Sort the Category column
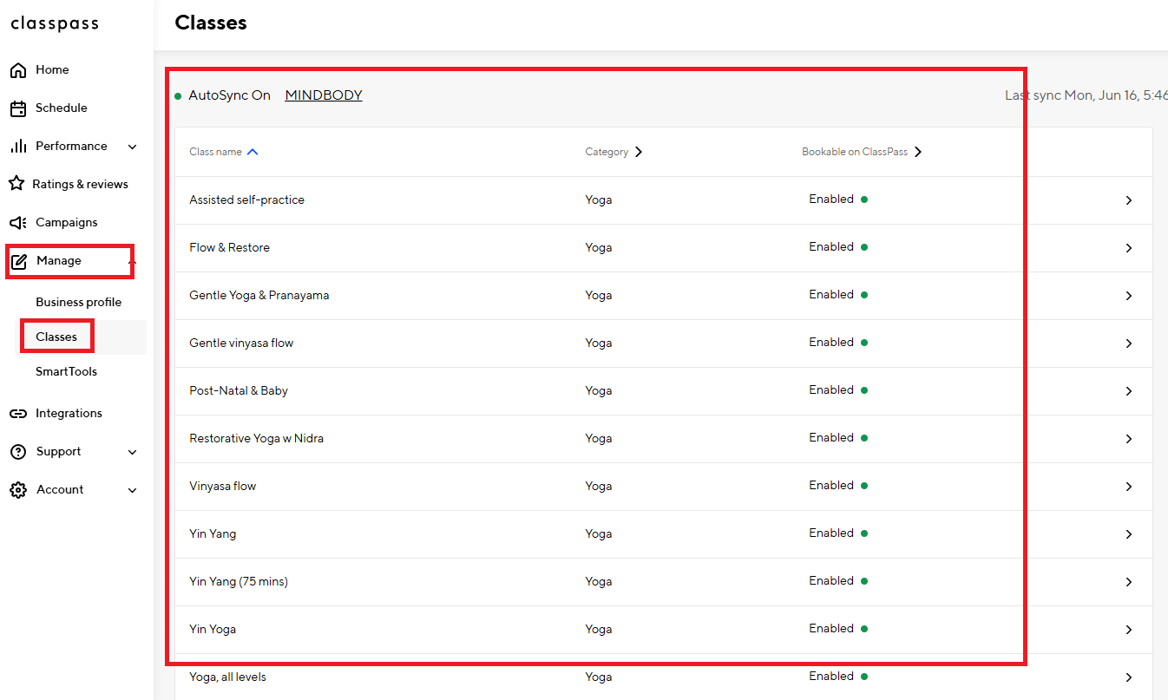Screen dimensions: 1168x700 (614, 152)
